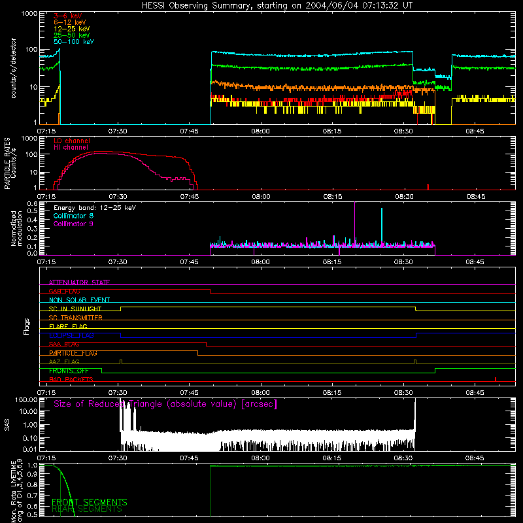Click the GAP_FLAG label
The image size is (523, 523).
click(64, 291)
